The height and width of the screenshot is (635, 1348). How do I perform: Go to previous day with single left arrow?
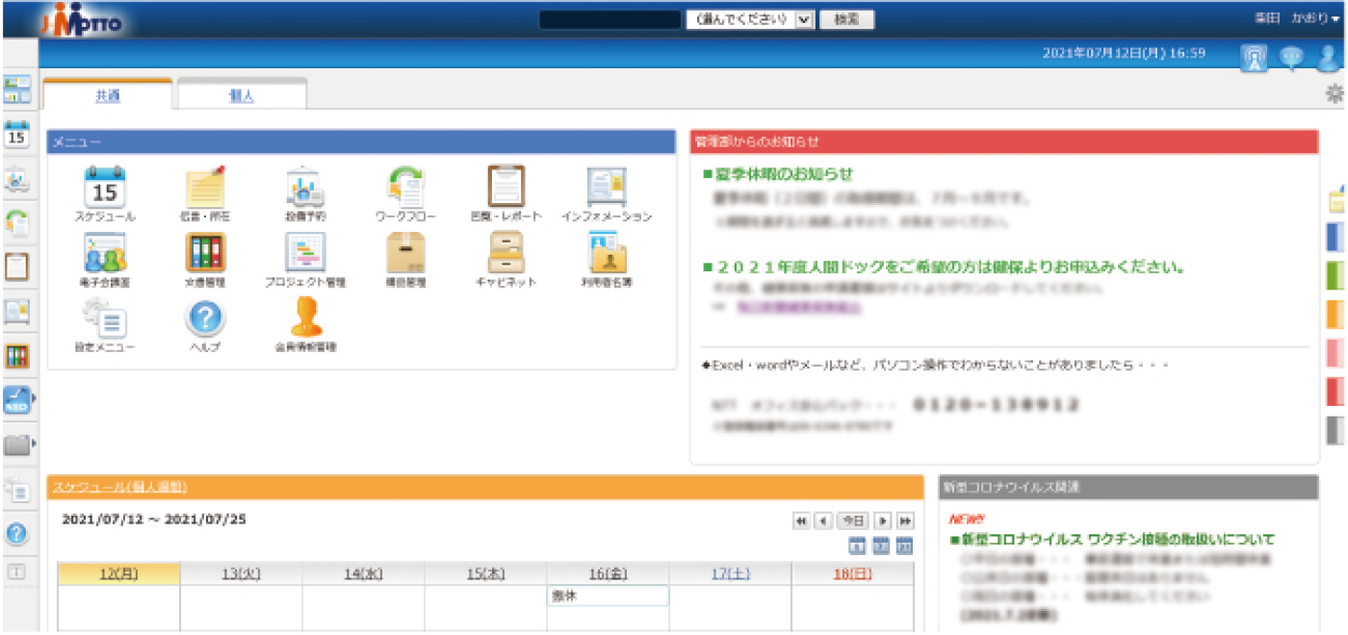[x=823, y=521]
